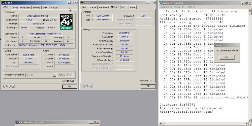The image size is (252, 126).
Task: Close the Finish dialog
Action: click(237, 45)
